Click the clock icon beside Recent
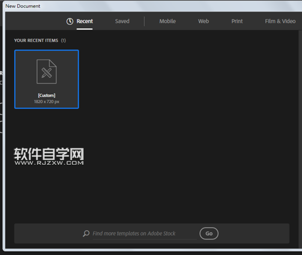This screenshot has height=255, width=302. (70, 21)
